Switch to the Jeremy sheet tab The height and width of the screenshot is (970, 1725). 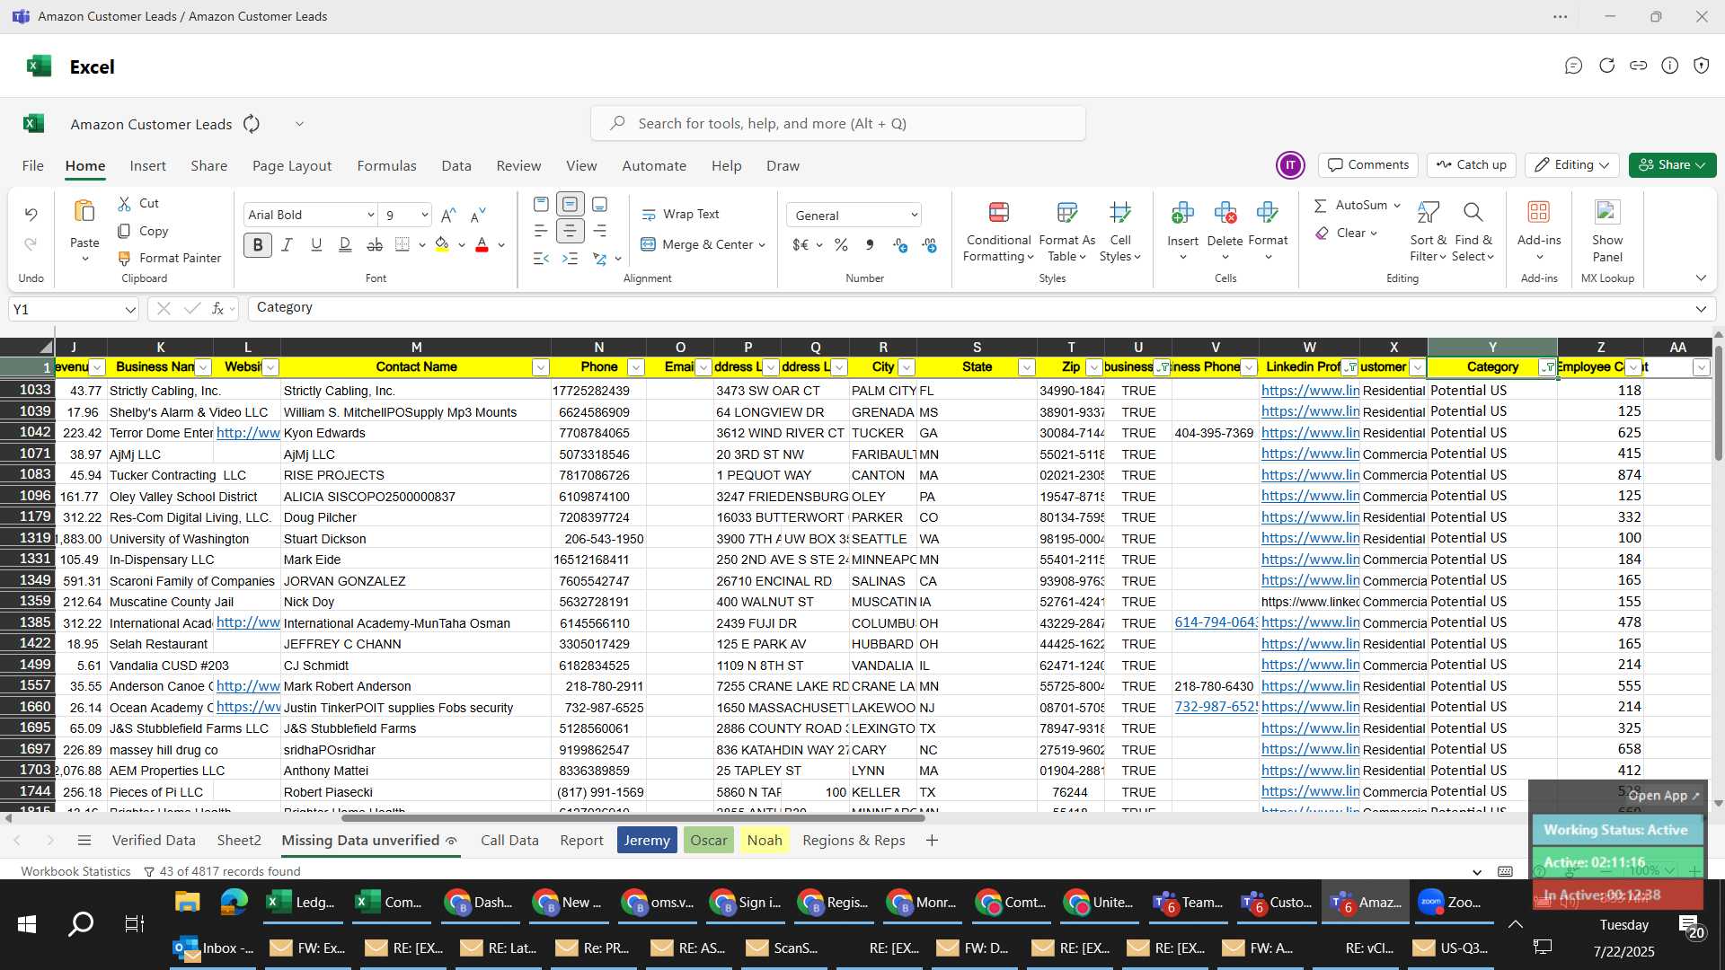pos(647,841)
